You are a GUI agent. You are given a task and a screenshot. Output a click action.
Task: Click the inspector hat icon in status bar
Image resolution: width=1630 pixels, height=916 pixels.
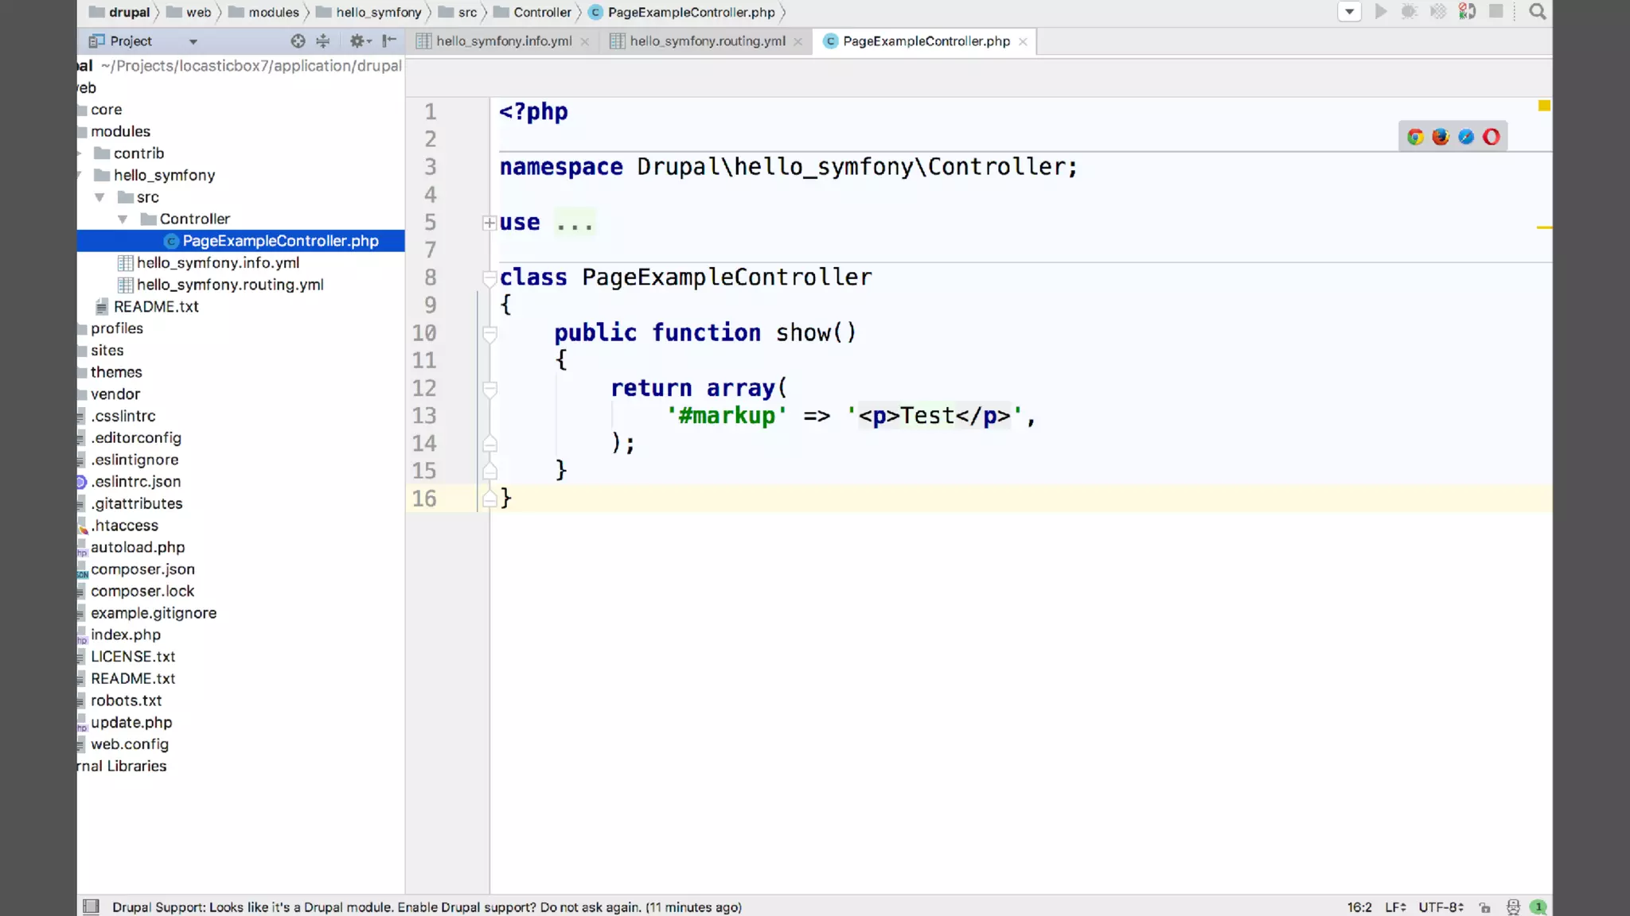coord(1513,907)
